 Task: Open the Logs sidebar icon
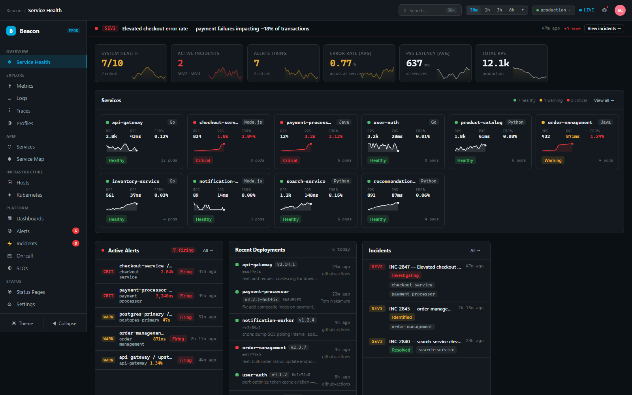[x=9, y=98]
